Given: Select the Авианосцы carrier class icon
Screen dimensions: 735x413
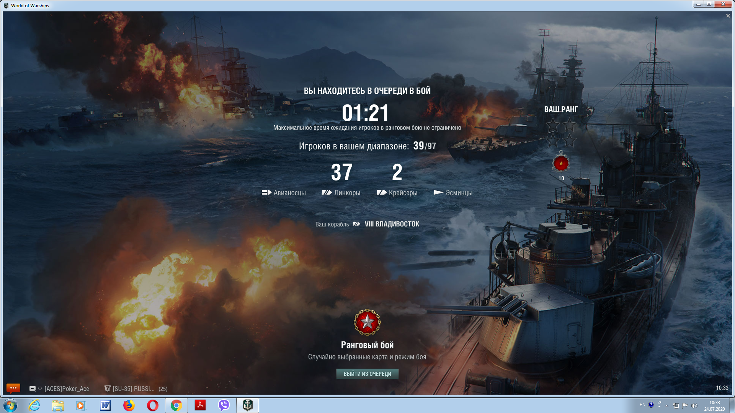Looking at the screenshot, I should point(267,192).
